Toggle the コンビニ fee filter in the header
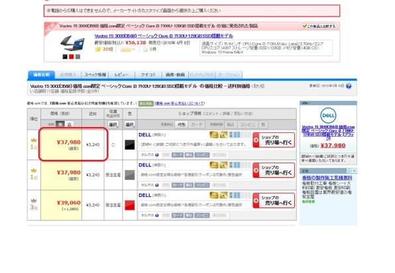Viewport: 395px width, 273px height. click(247, 124)
